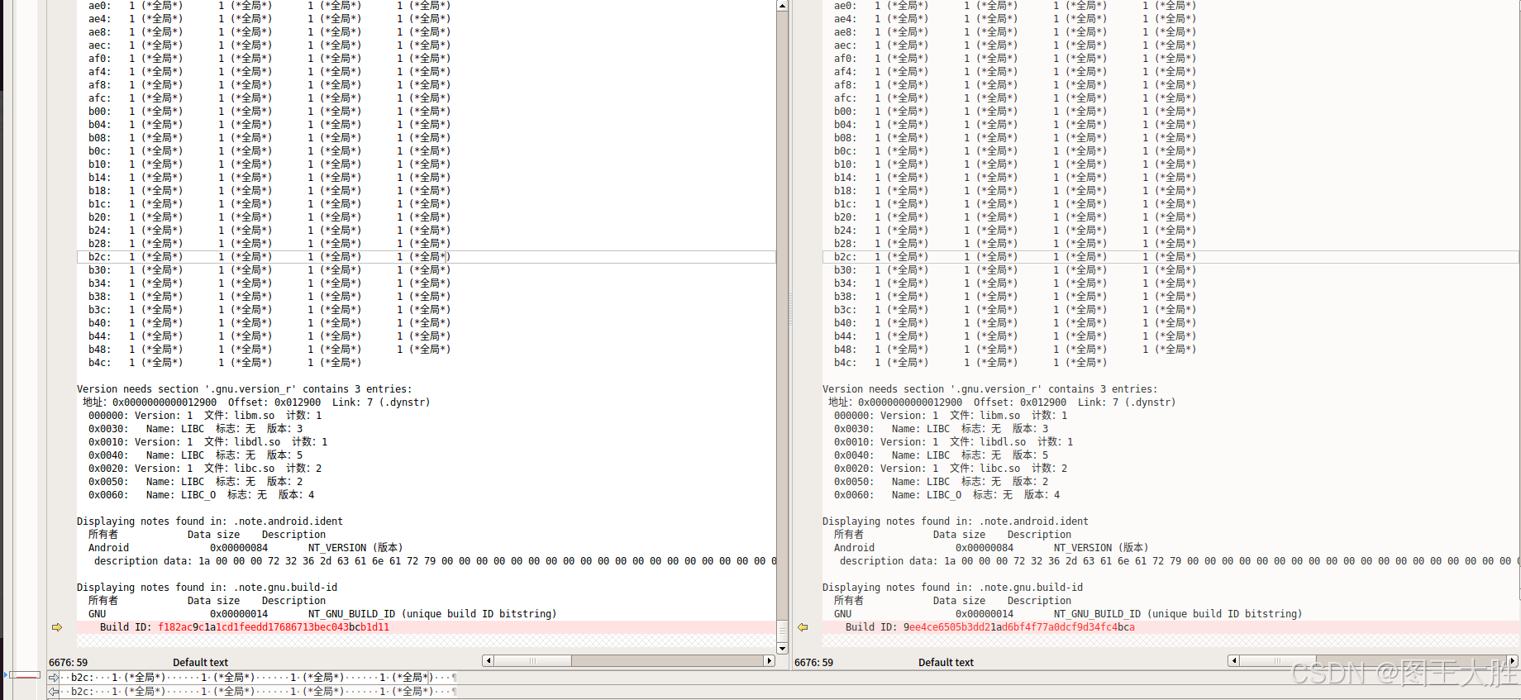This screenshot has height=700, width=1521.
Task: Click right pane row b4c
Action: [970, 363]
